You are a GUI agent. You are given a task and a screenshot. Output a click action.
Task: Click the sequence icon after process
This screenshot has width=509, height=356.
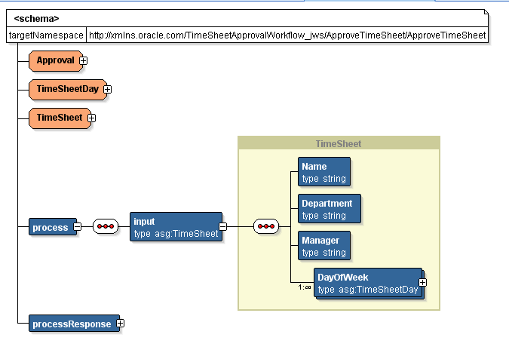(x=106, y=226)
